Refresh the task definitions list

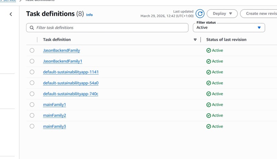[x=200, y=14]
